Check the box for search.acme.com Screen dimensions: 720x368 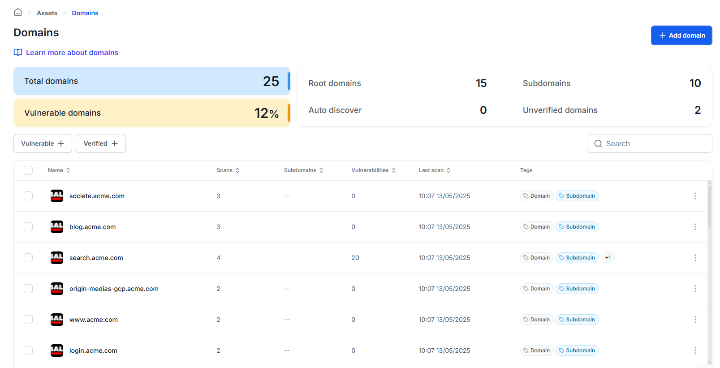pos(28,258)
